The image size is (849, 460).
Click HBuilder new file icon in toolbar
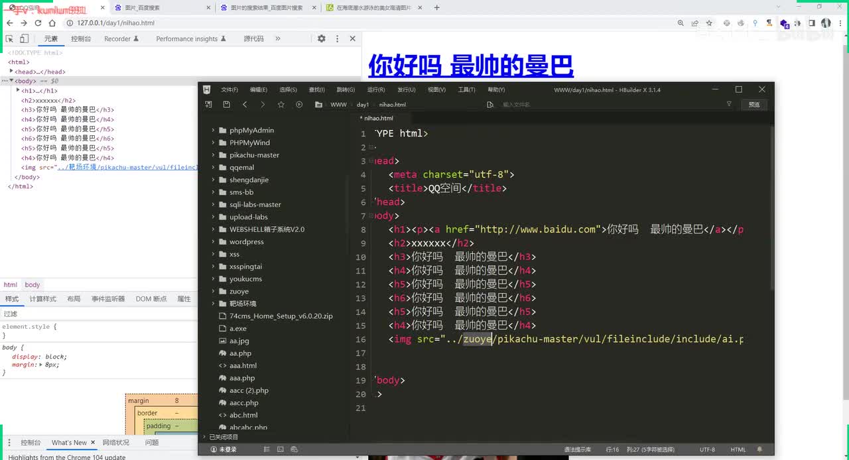coord(208,105)
